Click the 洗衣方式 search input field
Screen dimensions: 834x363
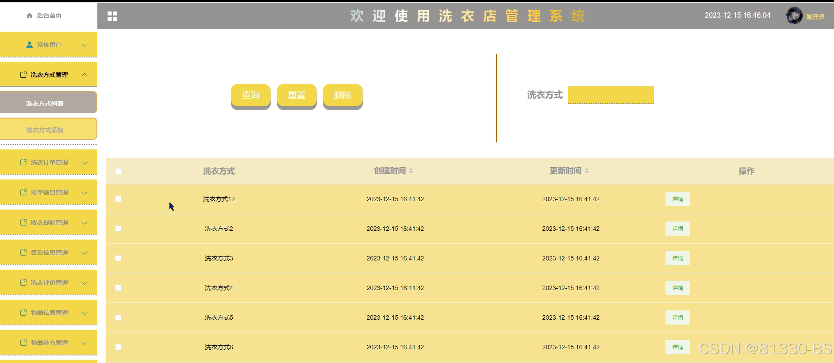[x=611, y=95]
